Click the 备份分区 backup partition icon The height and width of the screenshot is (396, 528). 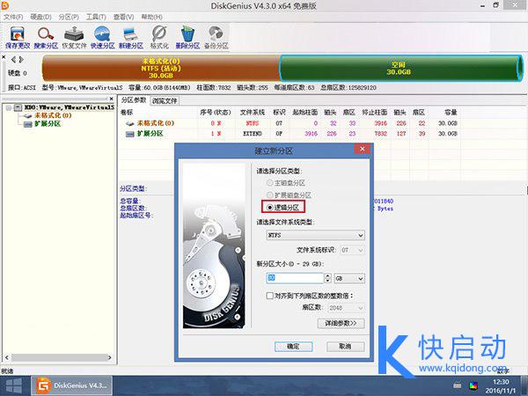(x=216, y=38)
